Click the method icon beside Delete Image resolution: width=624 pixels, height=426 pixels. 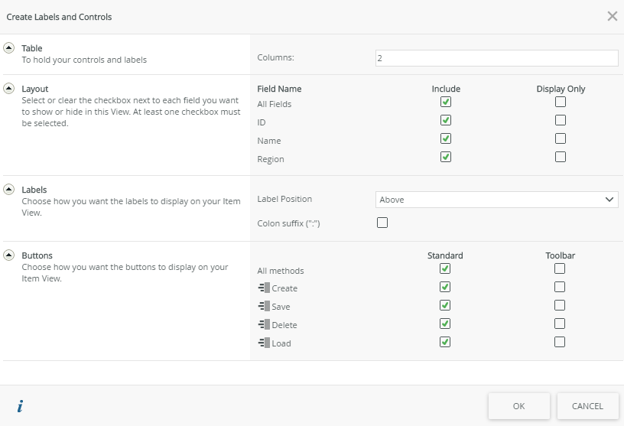point(264,325)
